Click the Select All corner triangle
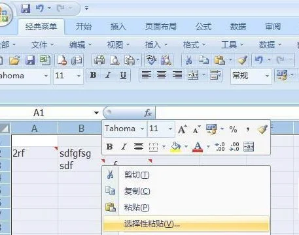Viewport: 299px width, 235px height. 5,129
